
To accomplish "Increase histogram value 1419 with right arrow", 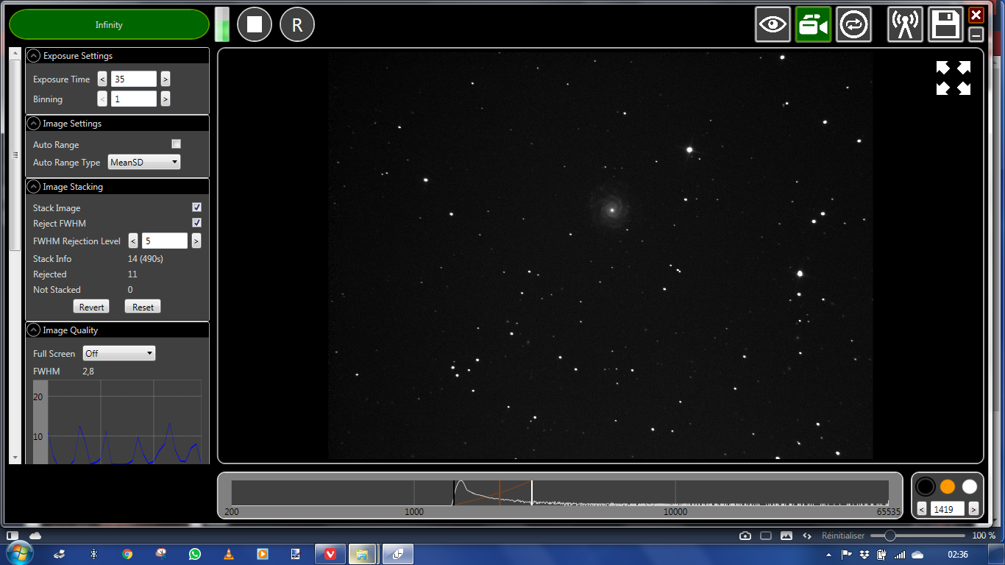I will coord(973,508).
